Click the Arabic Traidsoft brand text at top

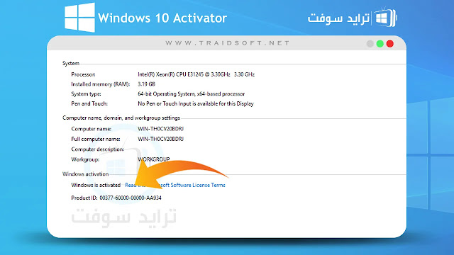coord(338,18)
